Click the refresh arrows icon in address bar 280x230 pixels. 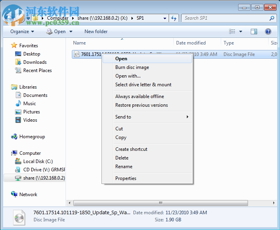click(174, 18)
